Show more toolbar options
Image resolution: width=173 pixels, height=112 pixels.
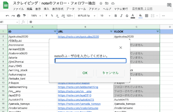click(163, 16)
